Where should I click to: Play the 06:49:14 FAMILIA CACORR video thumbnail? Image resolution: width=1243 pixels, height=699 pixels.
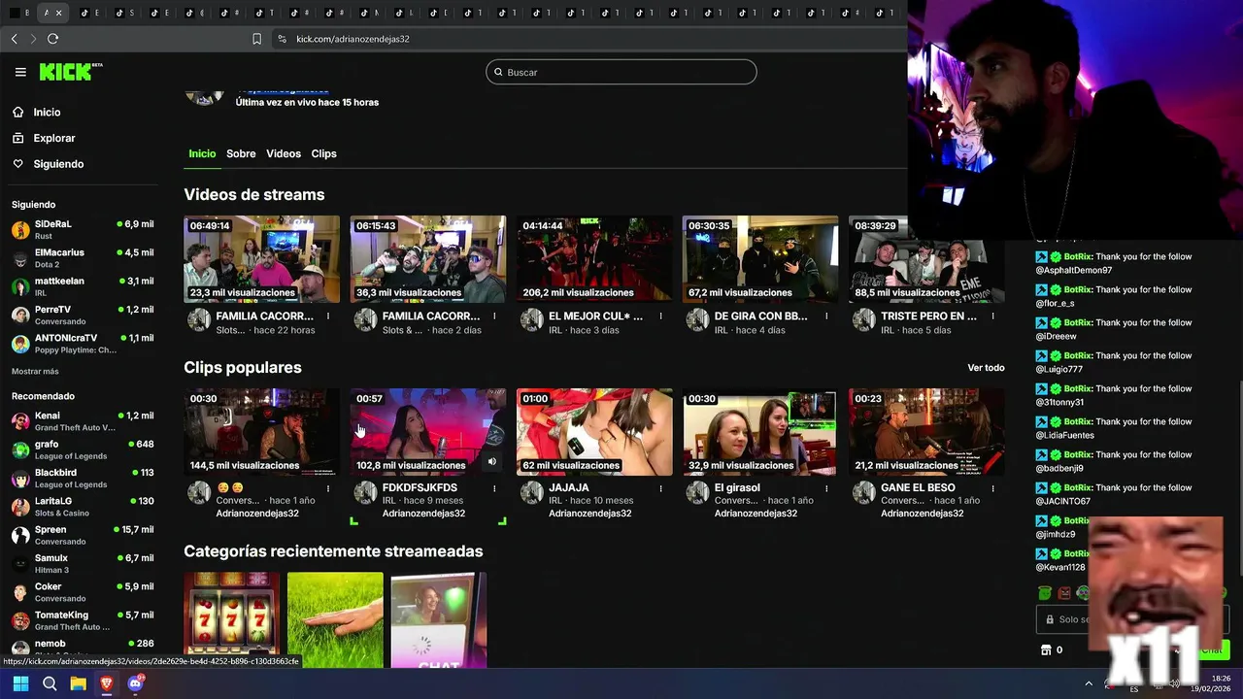[262, 259]
